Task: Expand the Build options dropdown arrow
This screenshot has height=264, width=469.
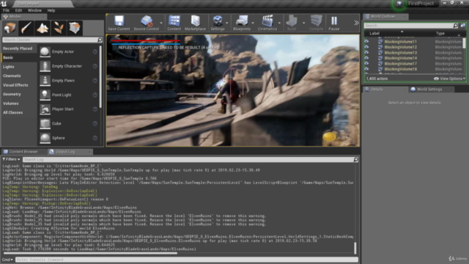Action: (x=303, y=23)
